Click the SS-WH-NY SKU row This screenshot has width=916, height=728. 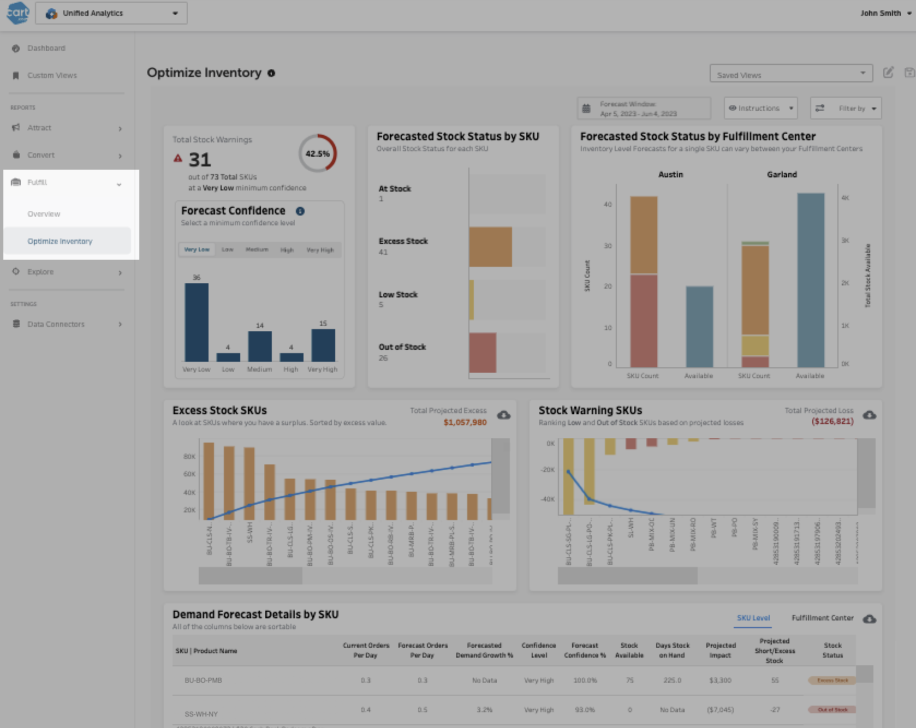(514, 711)
